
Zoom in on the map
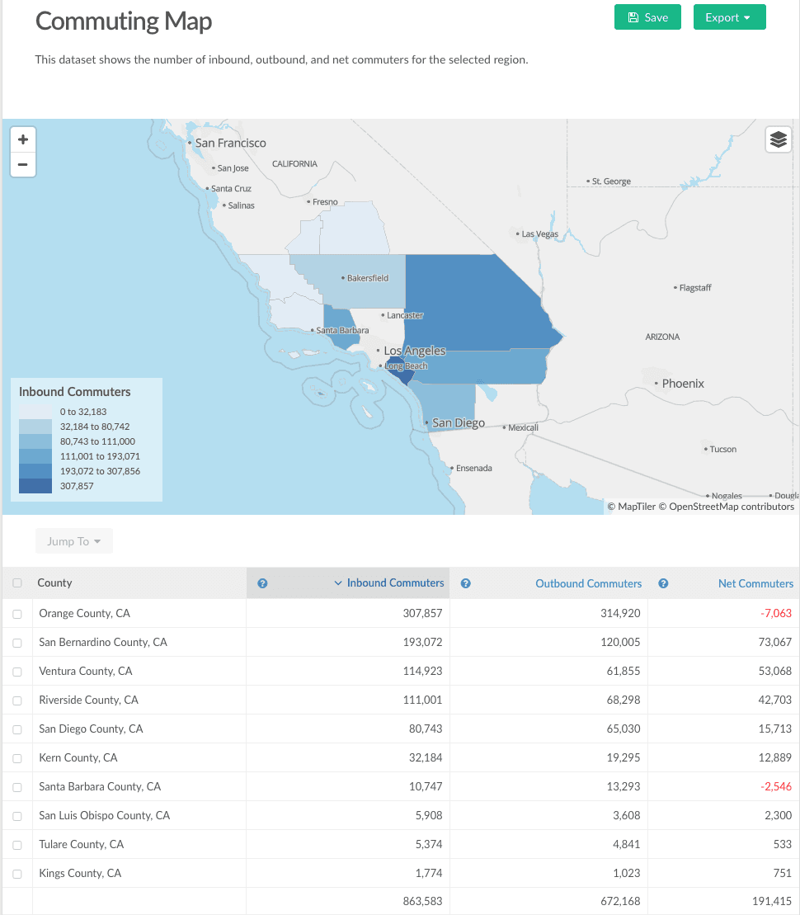coord(22,139)
